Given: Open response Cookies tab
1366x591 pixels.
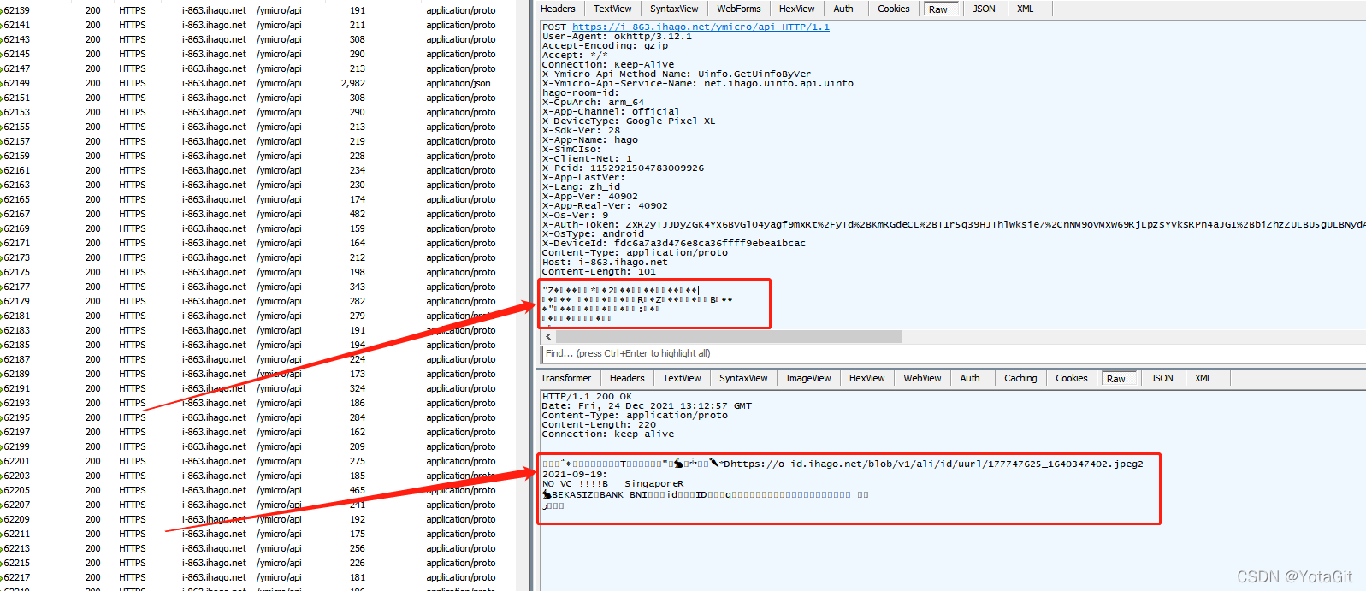Looking at the screenshot, I should pos(1072,378).
